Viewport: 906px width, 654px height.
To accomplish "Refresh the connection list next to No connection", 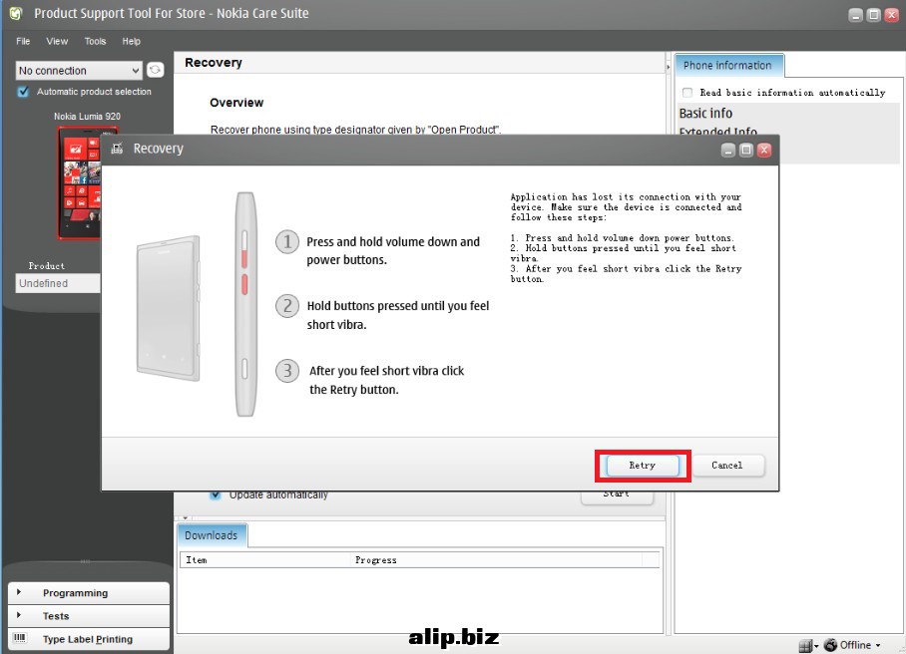I will point(155,70).
